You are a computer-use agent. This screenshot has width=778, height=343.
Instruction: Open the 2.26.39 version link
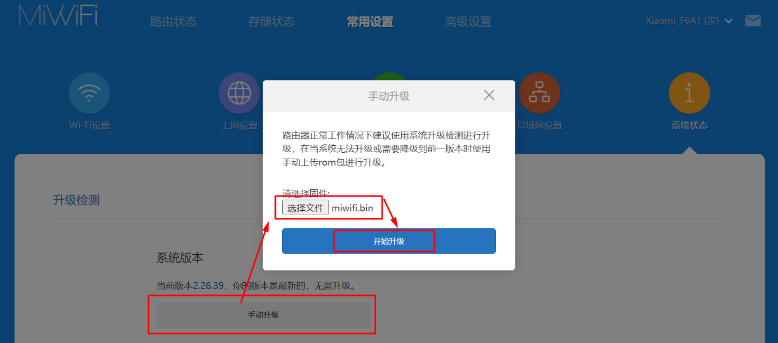(x=209, y=286)
